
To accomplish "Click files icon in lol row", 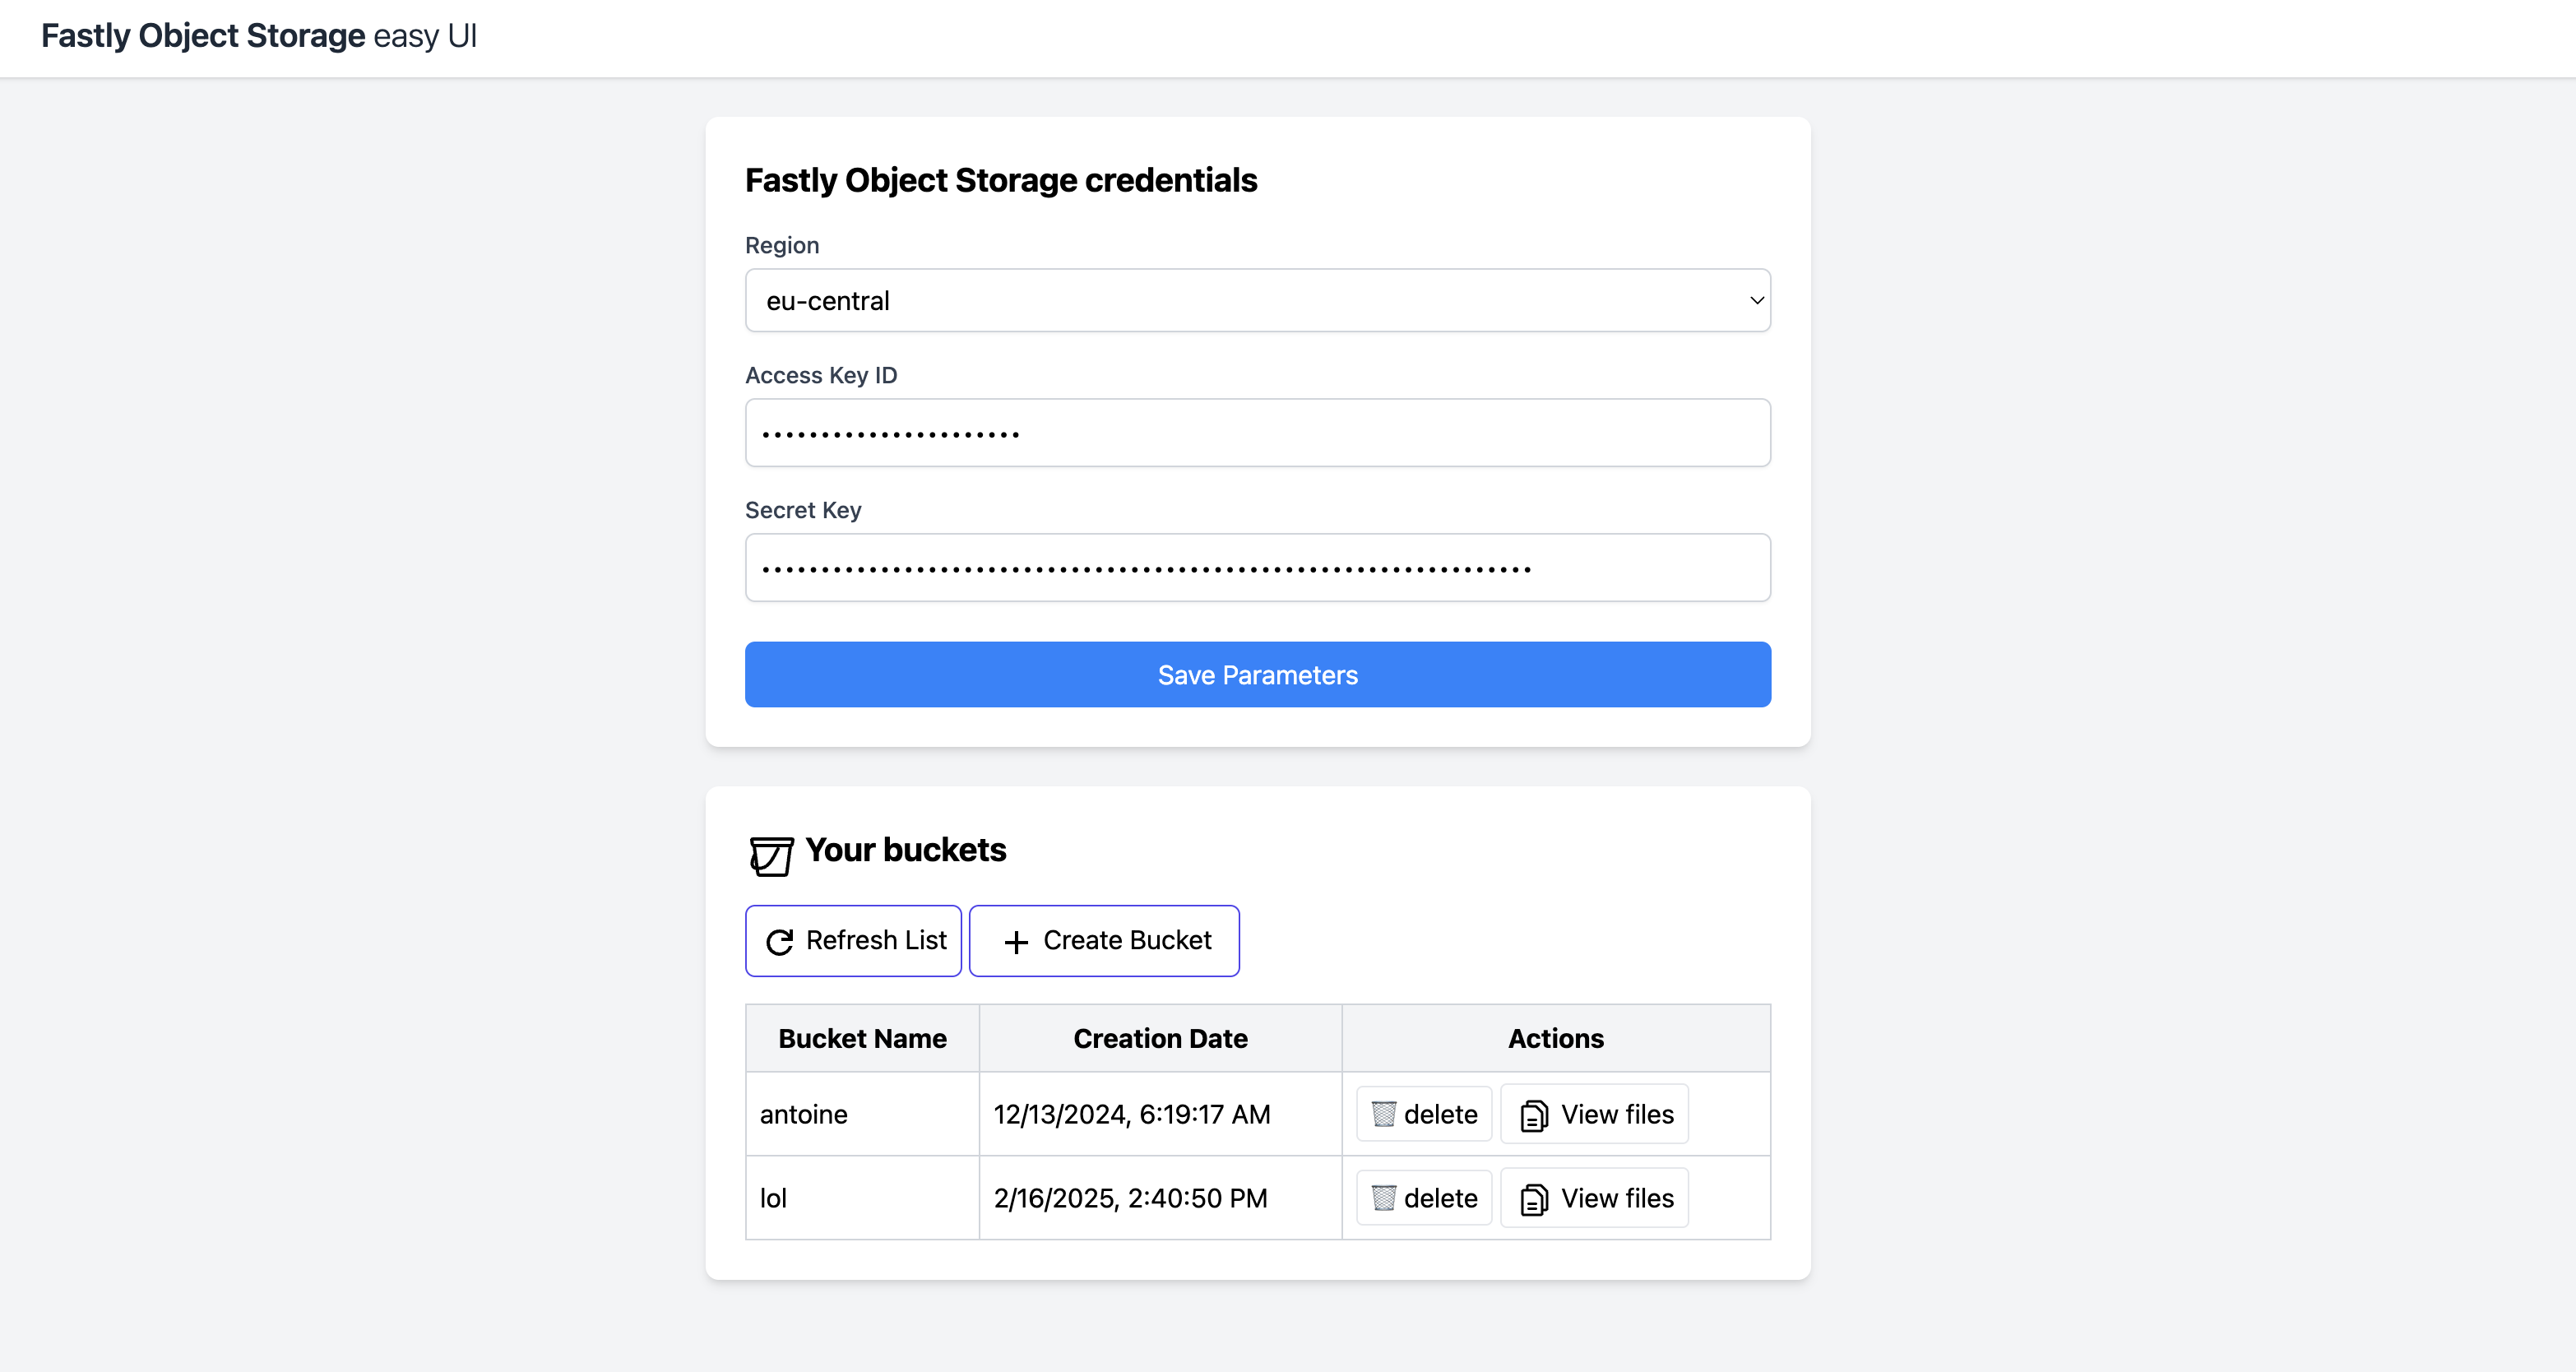I will [x=1534, y=1199].
